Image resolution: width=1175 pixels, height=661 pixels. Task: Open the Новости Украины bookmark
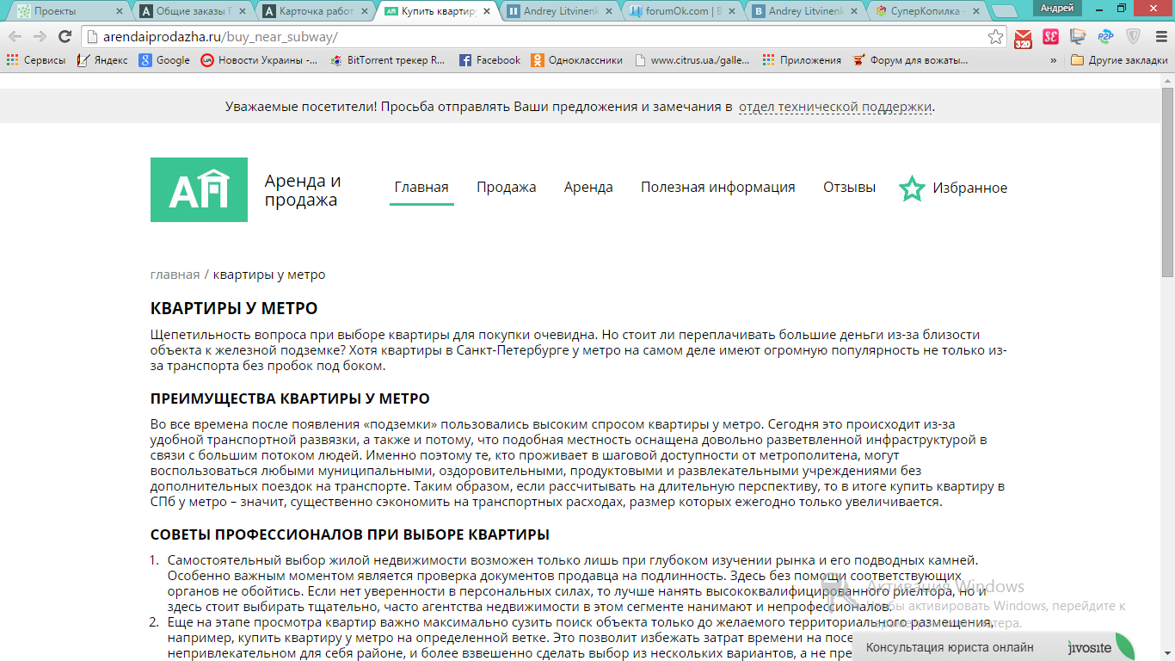pos(259,60)
